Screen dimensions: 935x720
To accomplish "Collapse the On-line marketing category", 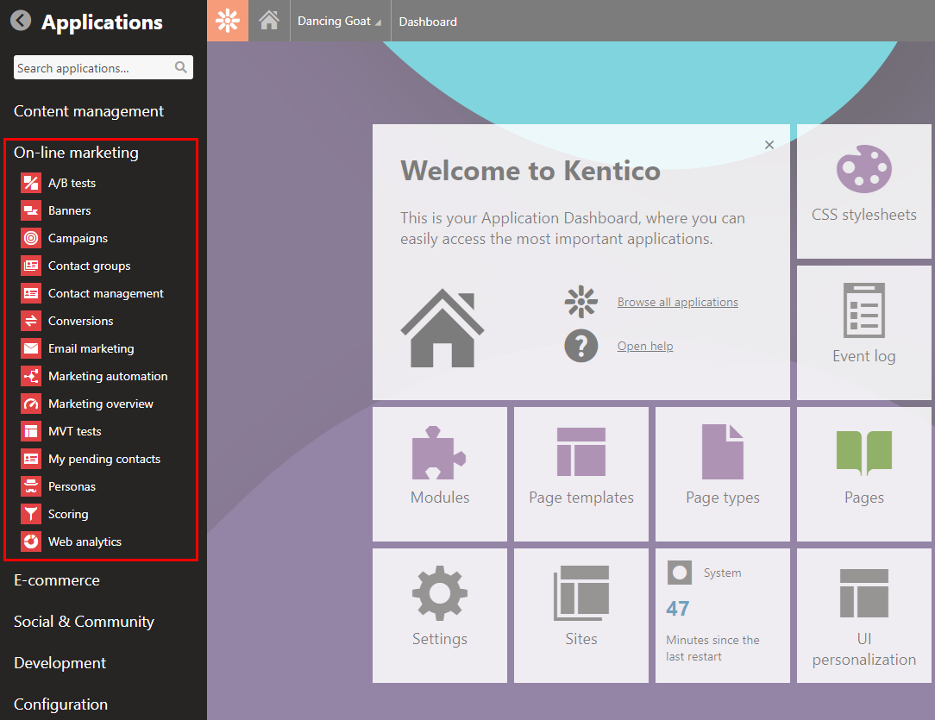I will (x=76, y=153).
